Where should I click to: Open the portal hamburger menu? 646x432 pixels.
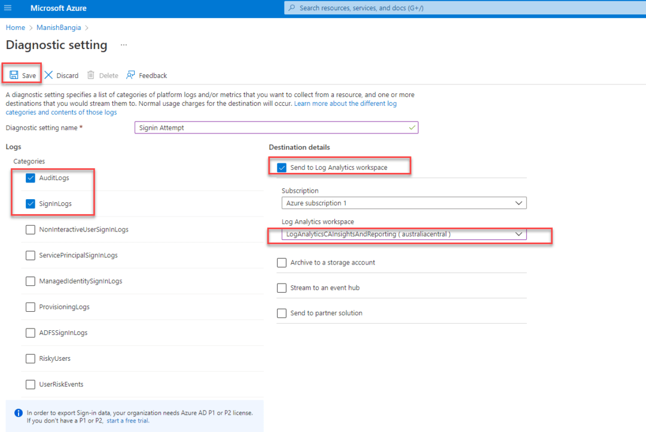[x=8, y=8]
